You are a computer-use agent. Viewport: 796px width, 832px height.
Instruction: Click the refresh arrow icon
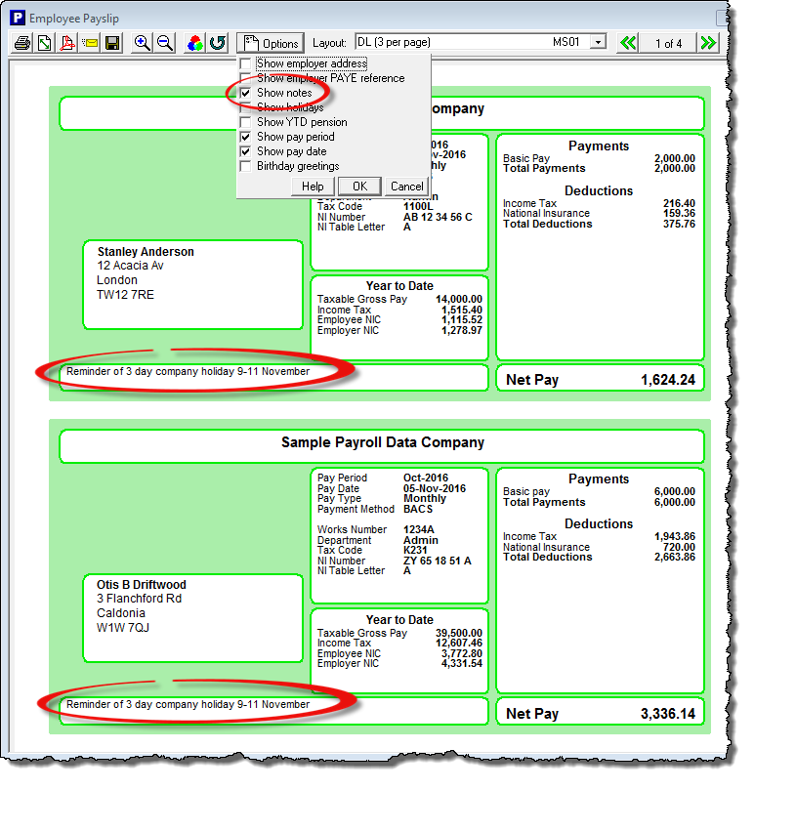coord(218,43)
